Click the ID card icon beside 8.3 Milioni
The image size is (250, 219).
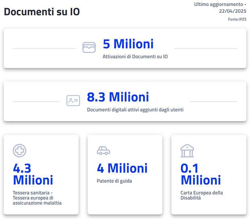73,101
